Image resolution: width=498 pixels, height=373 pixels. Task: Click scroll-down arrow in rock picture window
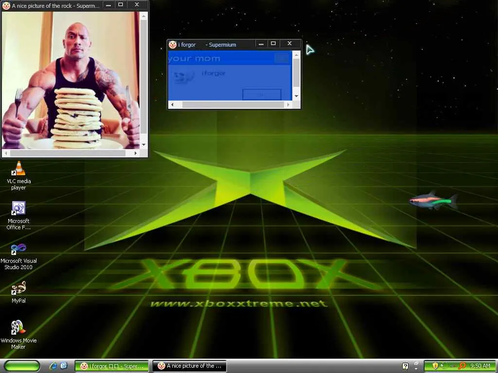(x=143, y=145)
